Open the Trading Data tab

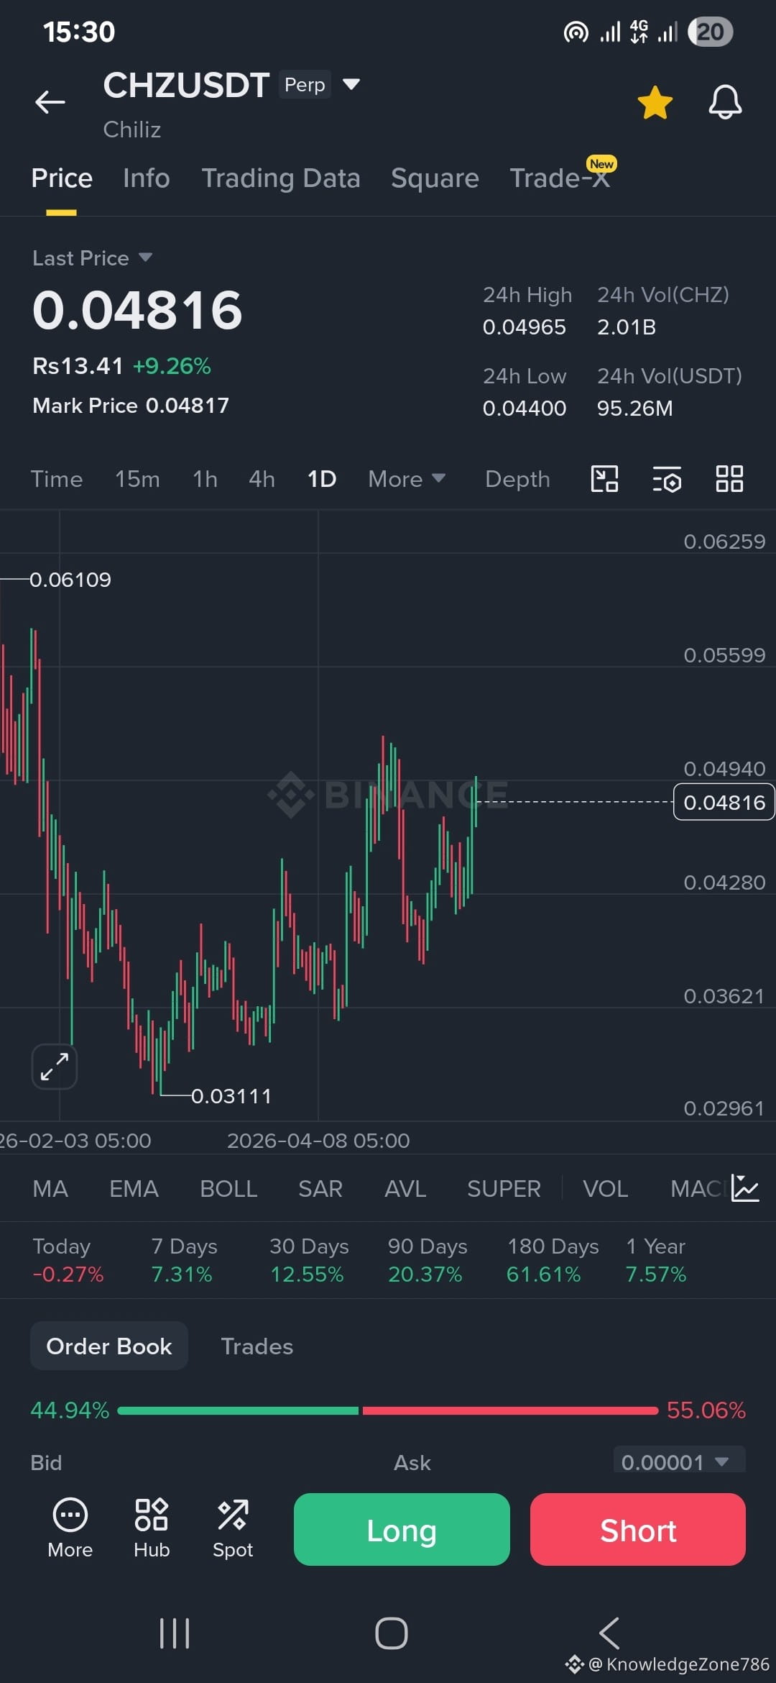coord(281,178)
